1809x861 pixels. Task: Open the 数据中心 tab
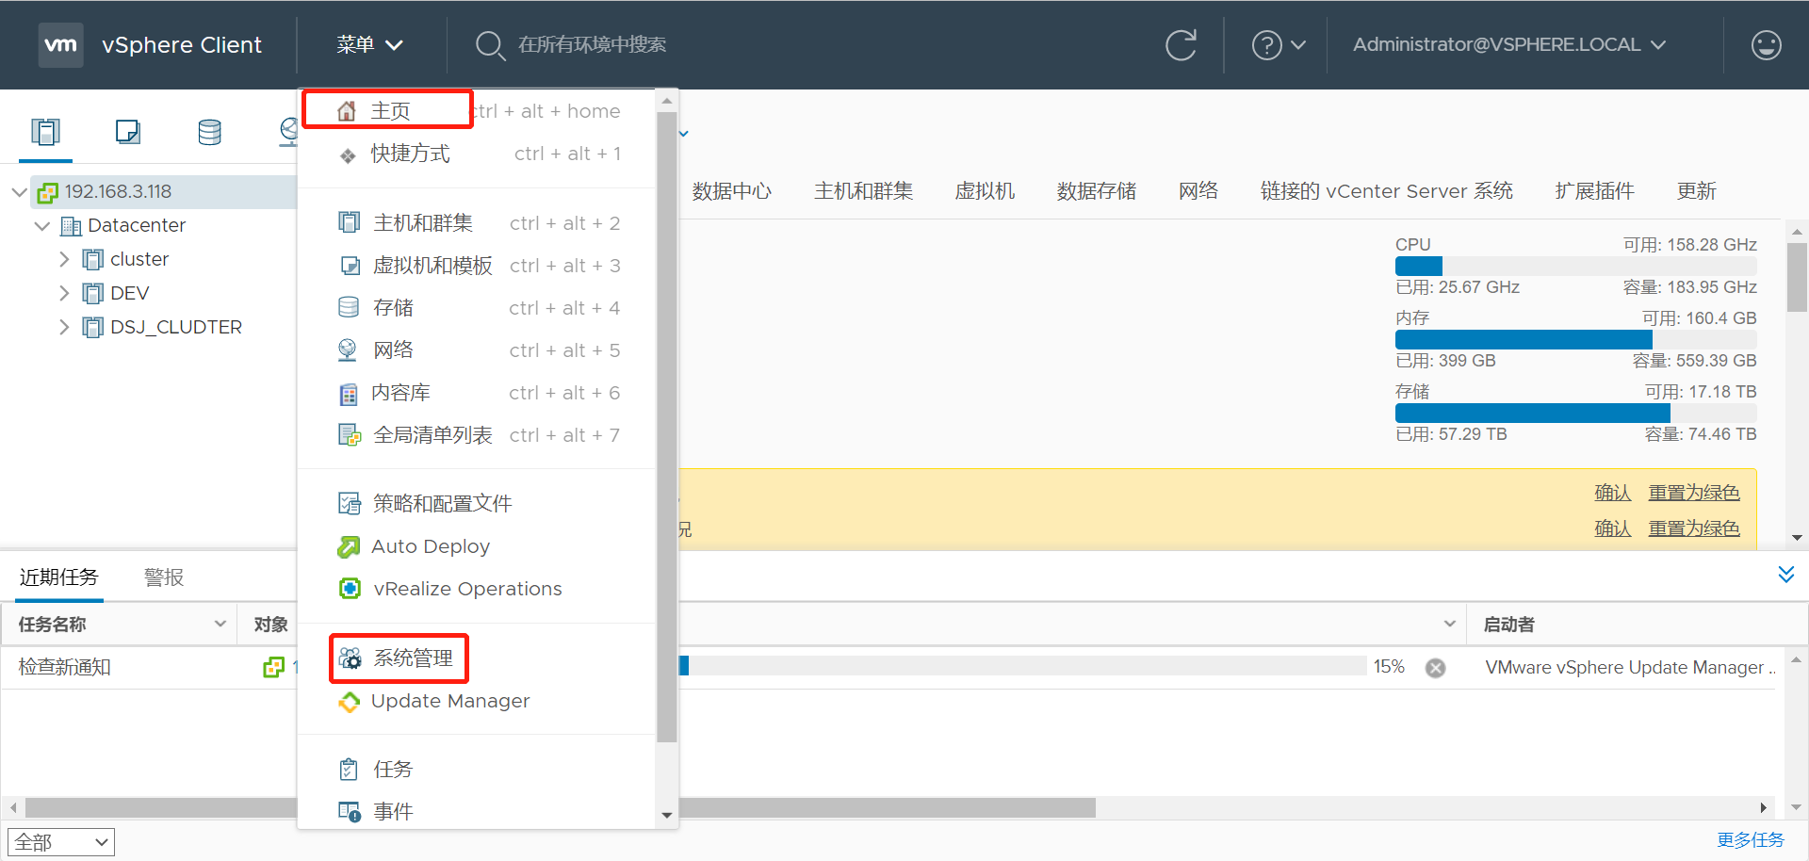tap(731, 191)
